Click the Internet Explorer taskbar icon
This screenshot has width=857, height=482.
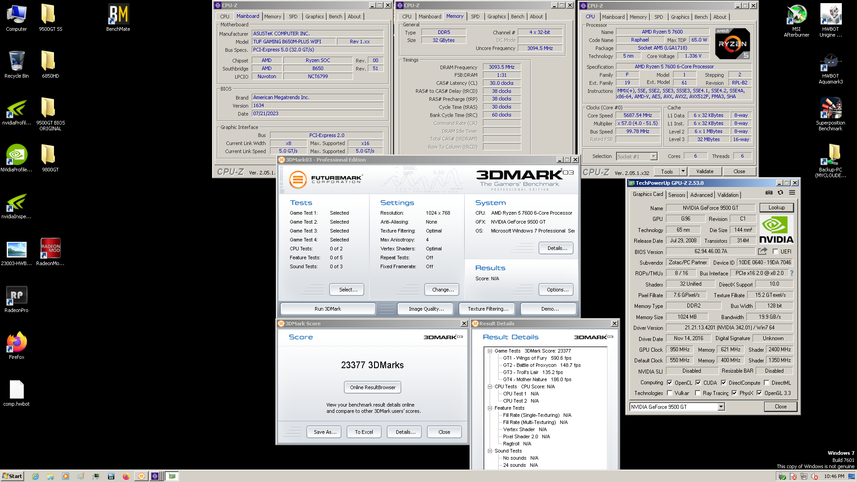(x=35, y=476)
